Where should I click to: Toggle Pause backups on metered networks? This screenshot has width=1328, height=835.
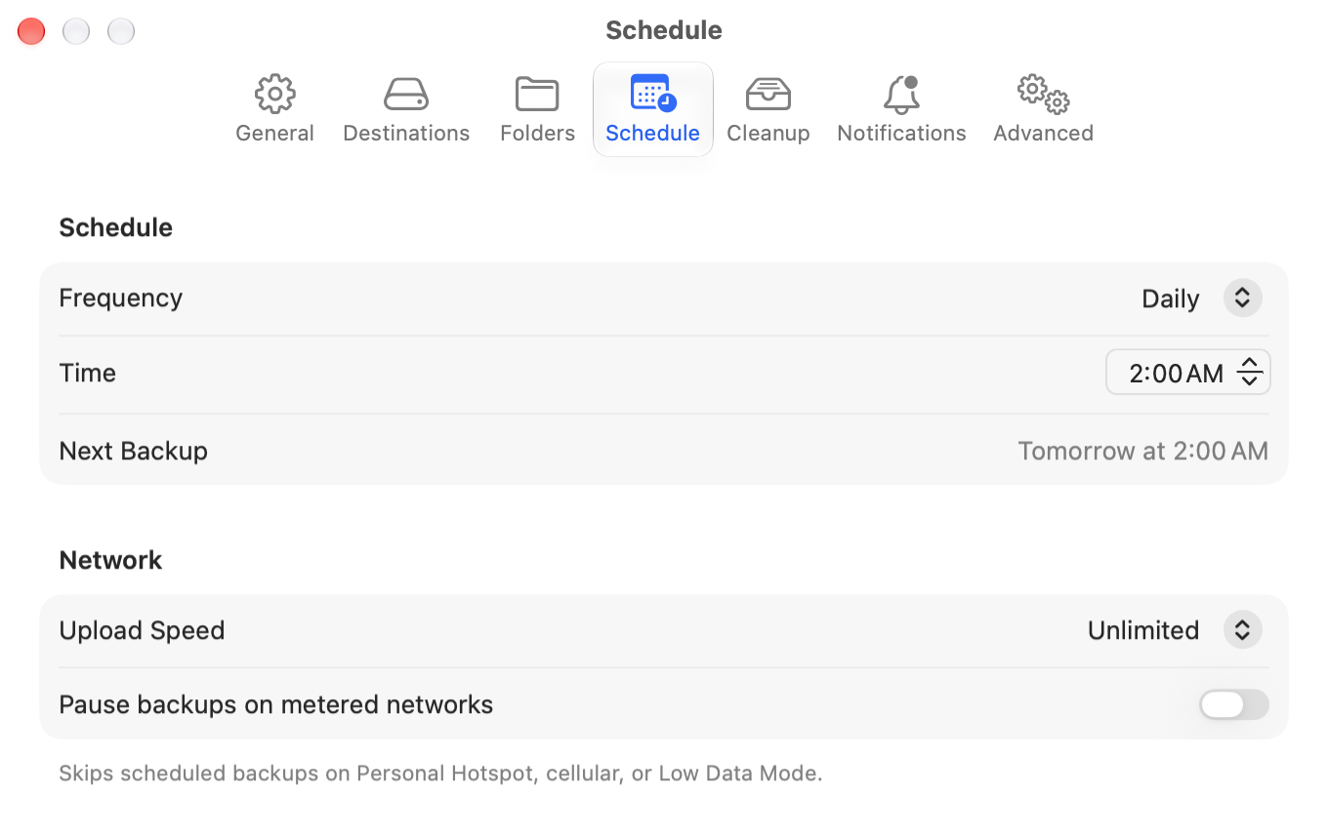(1234, 704)
